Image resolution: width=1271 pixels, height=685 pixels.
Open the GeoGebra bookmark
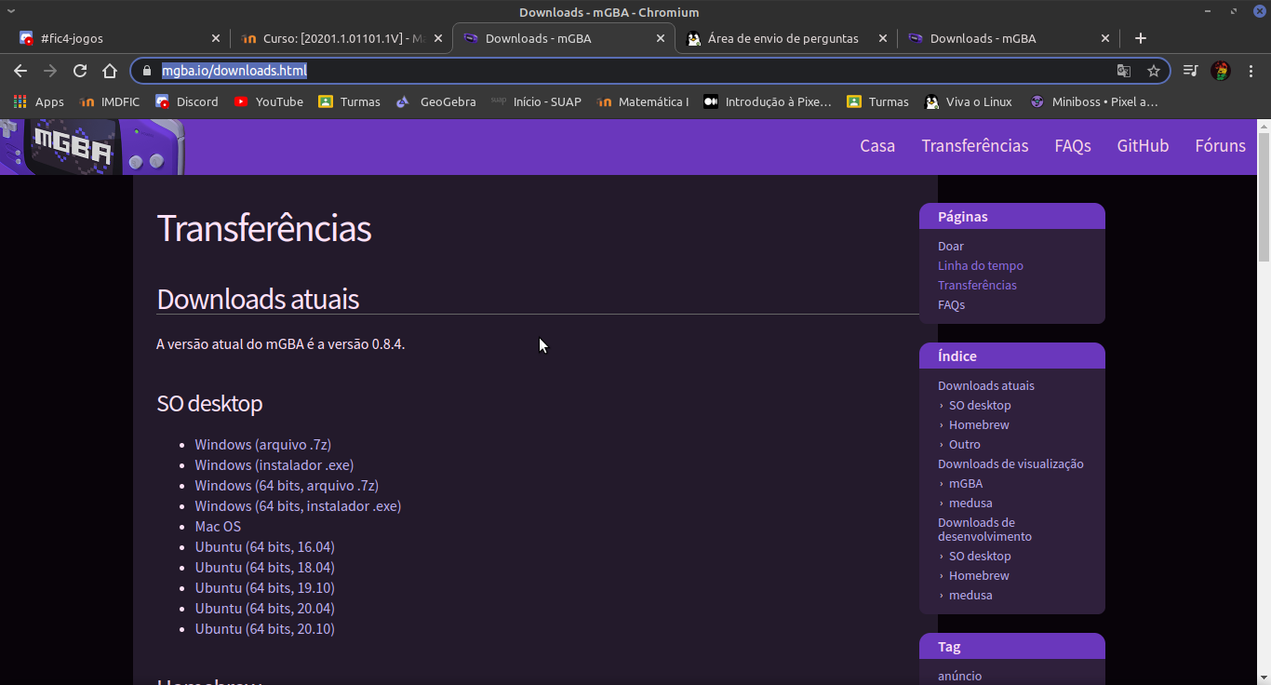pos(436,101)
